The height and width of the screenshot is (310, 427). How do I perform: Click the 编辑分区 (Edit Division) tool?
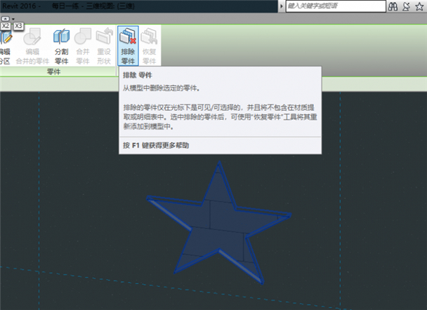click(x=5, y=46)
